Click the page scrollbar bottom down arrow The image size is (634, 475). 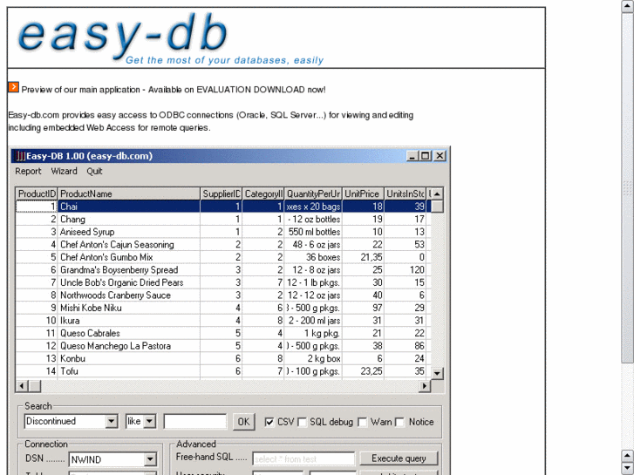point(628,469)
